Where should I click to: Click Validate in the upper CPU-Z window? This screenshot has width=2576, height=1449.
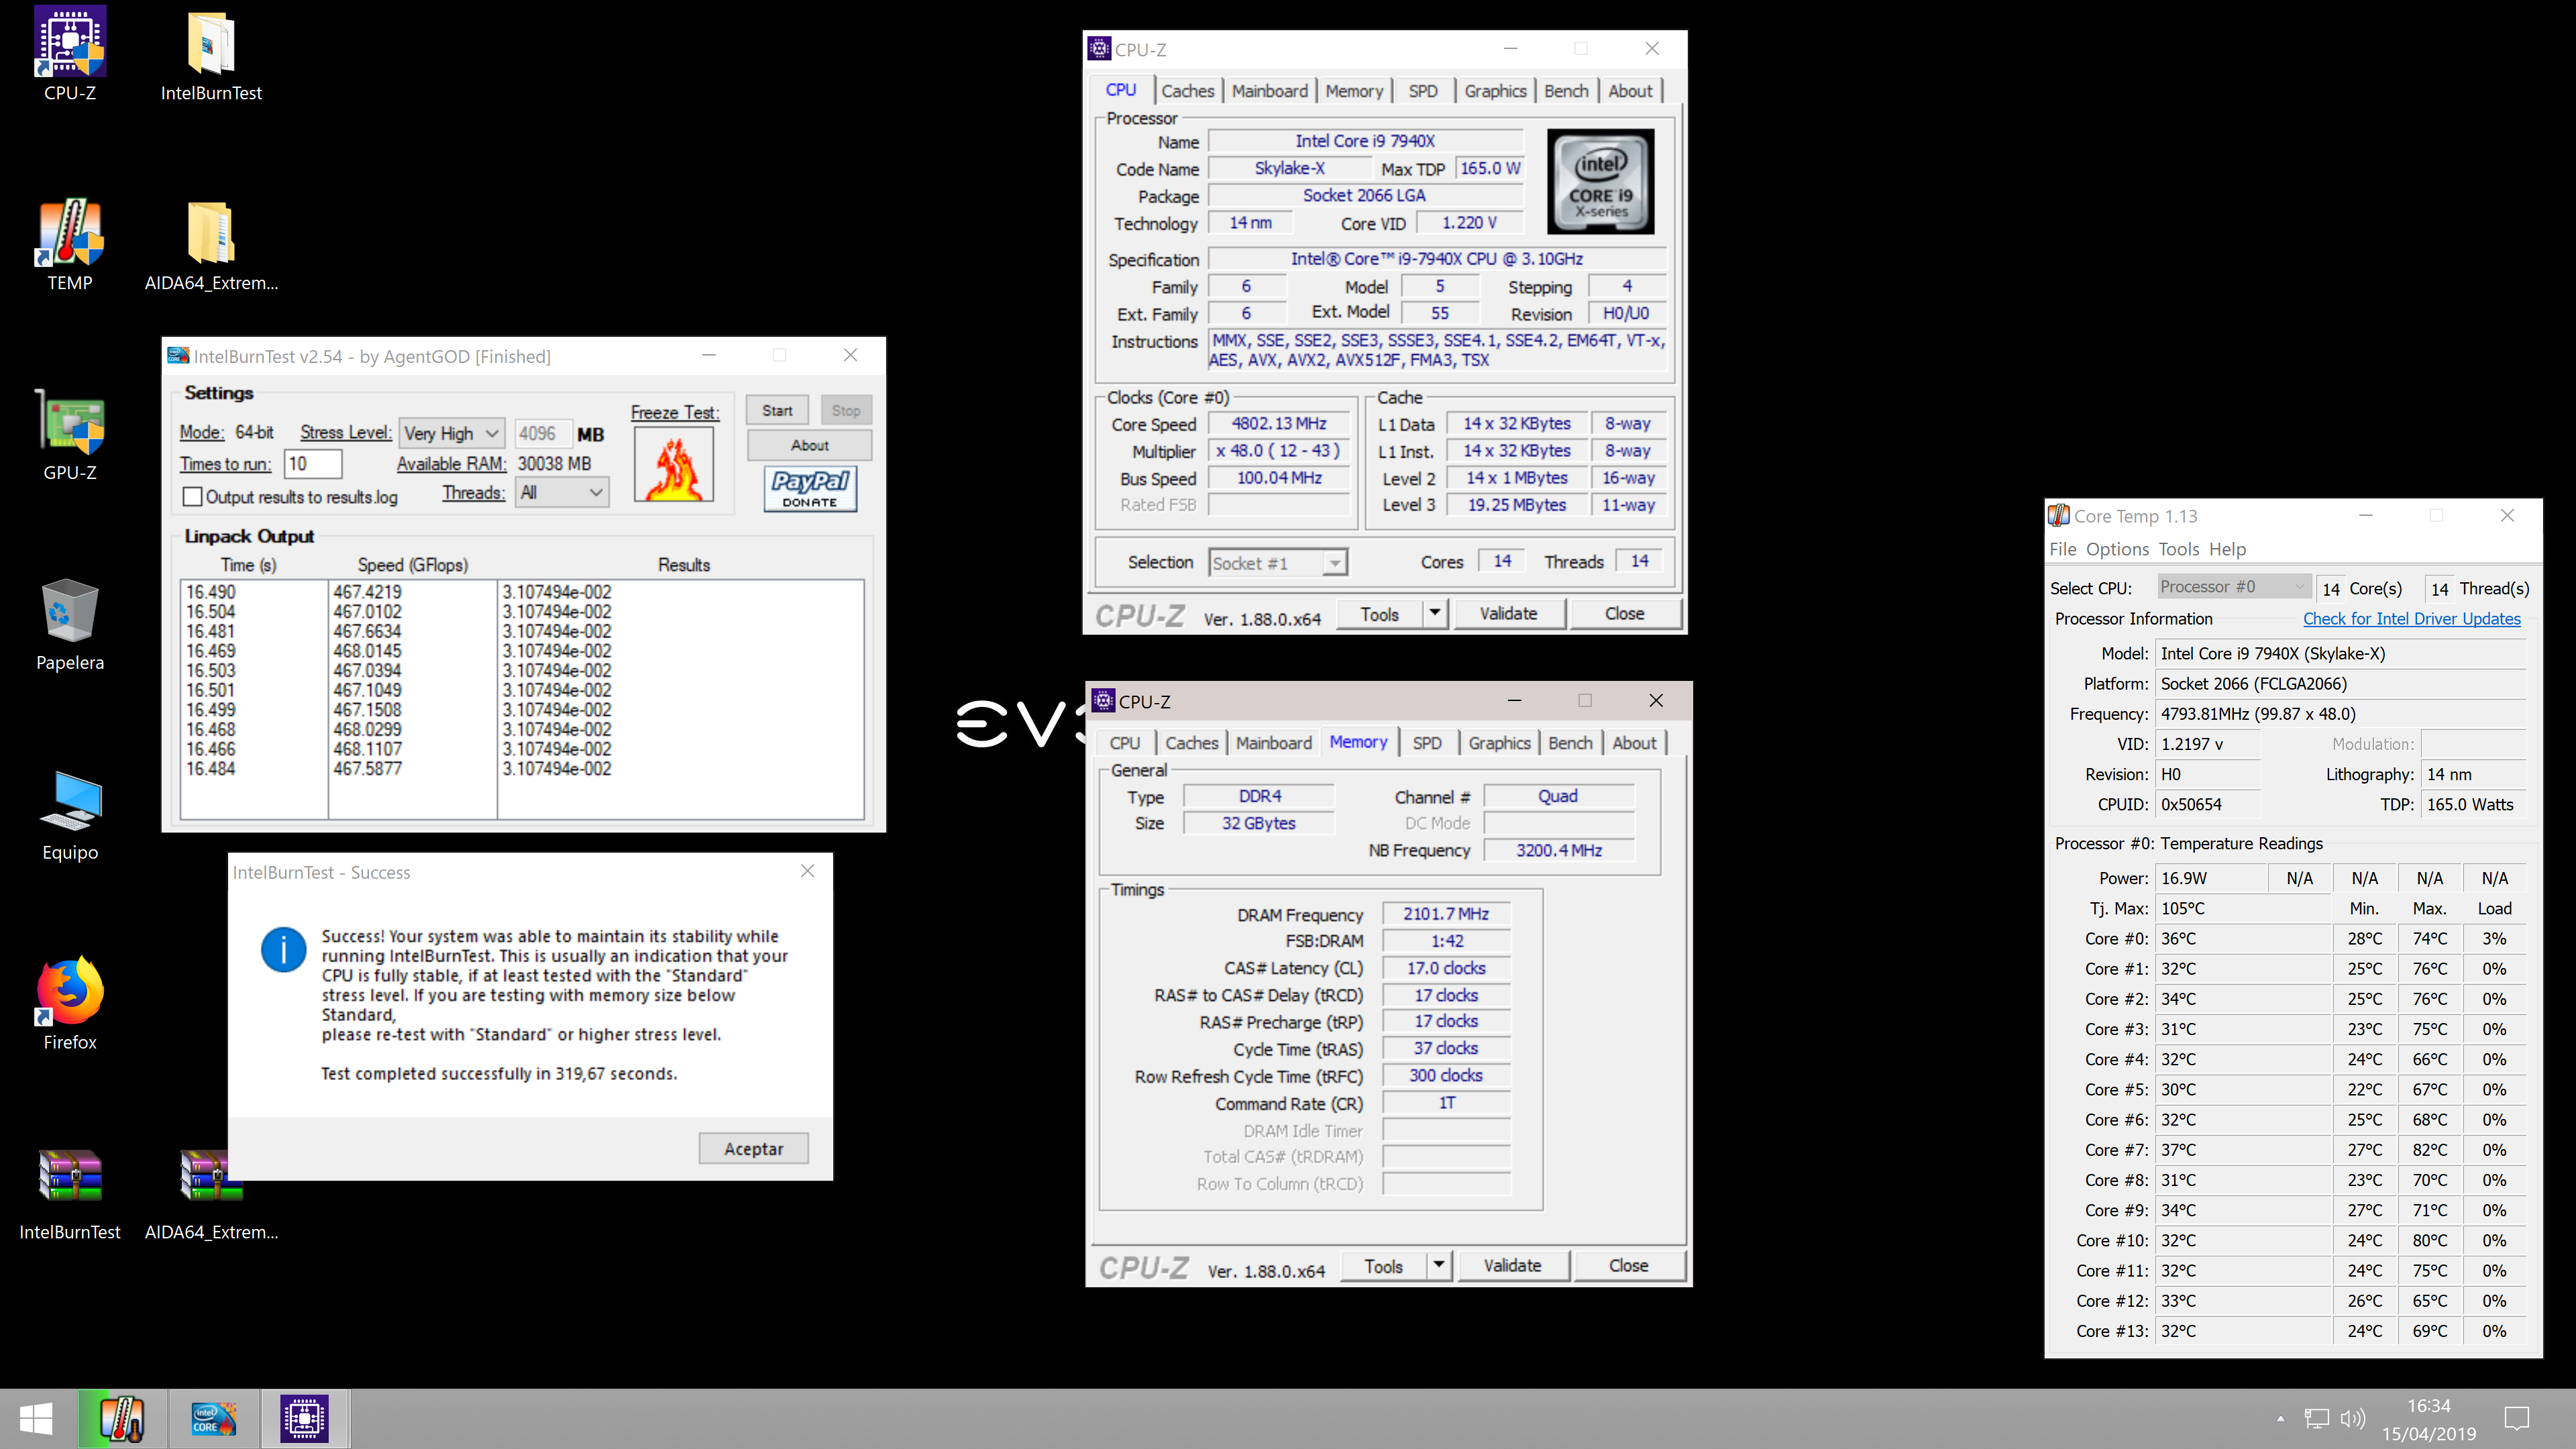[x=1508, y=613]
